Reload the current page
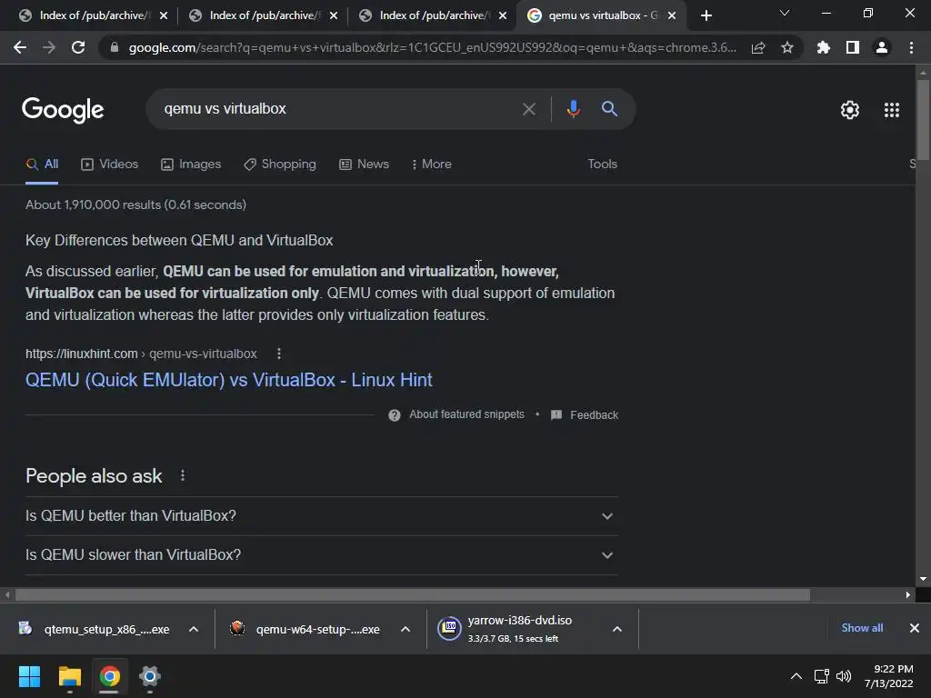 pos(78,47)
